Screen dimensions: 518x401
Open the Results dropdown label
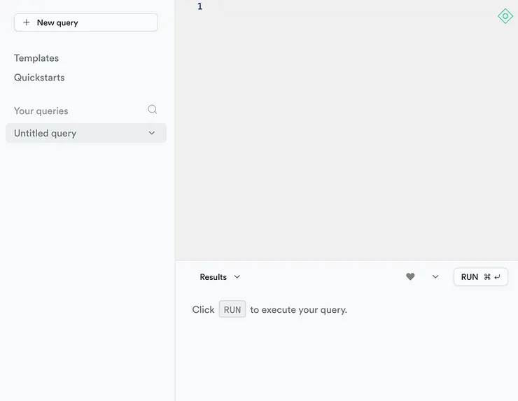pyautogui.click(x=213, y=277)
